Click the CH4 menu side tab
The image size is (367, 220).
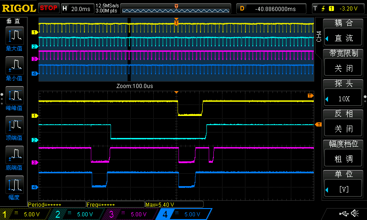pos(318,37)
